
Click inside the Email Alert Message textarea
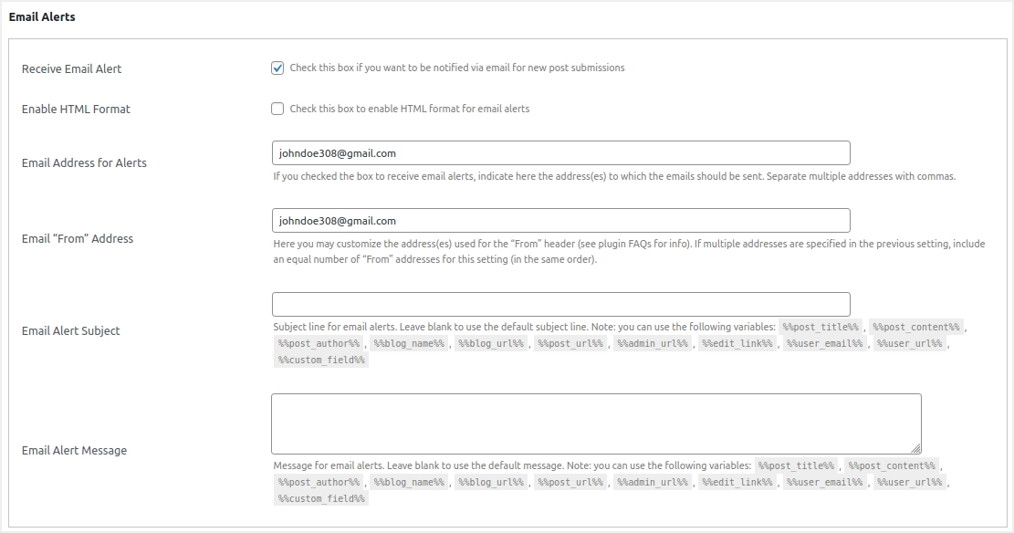595,423
